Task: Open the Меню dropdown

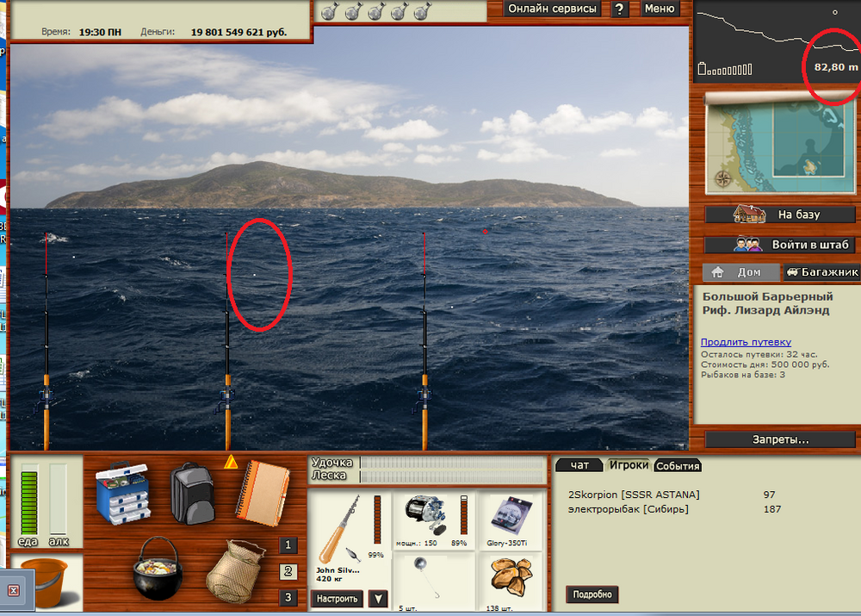Action: [x=659, y=9]
